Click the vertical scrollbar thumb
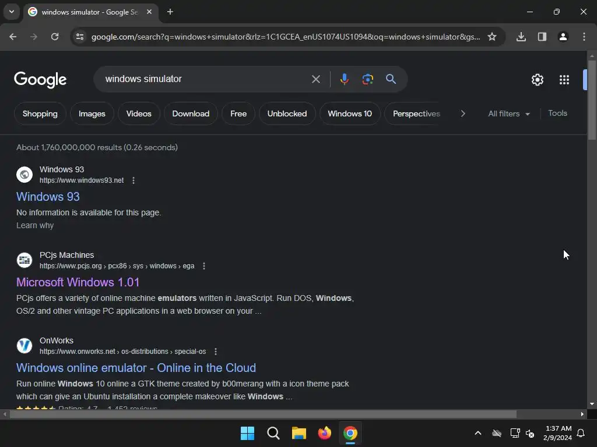Image resolution: width=597 pixels, height=447 pixels. (592, 100)
